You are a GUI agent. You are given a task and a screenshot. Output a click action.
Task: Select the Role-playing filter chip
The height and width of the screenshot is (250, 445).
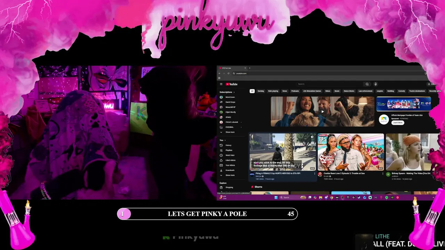point(273,91)
